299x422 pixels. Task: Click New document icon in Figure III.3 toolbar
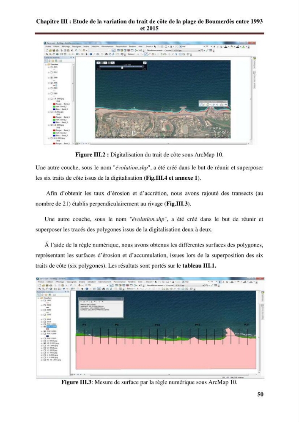pyautogui.click(x=40, y=285)
